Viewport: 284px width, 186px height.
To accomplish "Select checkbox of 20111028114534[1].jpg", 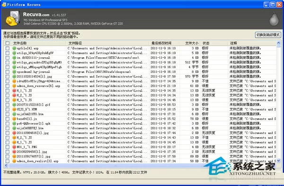I will click(8, 77).
